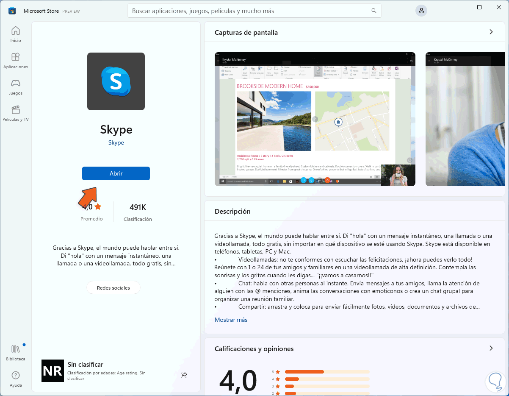This screenshot has height=396, width=509.
Task: Maximize the Microsoft Store window
Action: click(479, 7)
